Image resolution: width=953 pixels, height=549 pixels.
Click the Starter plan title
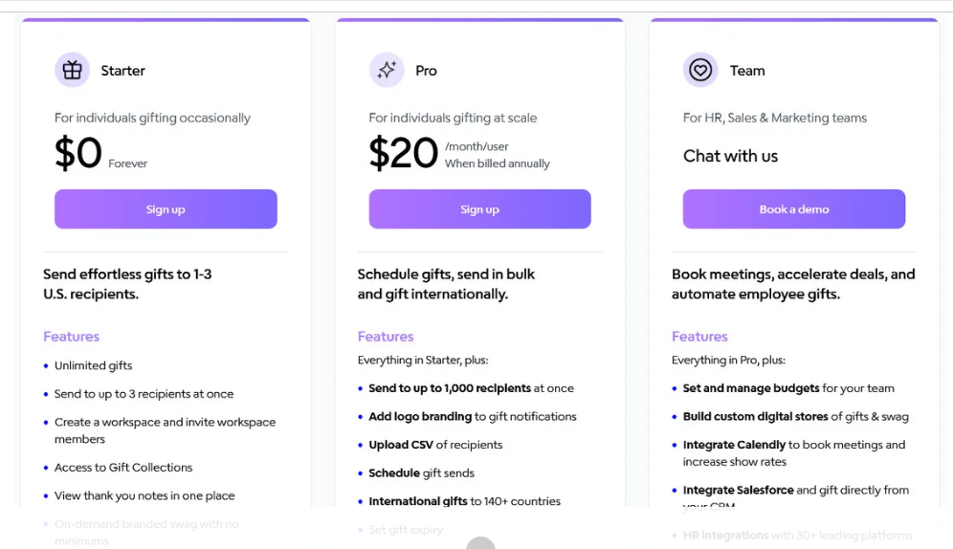(x=122, y=71)
